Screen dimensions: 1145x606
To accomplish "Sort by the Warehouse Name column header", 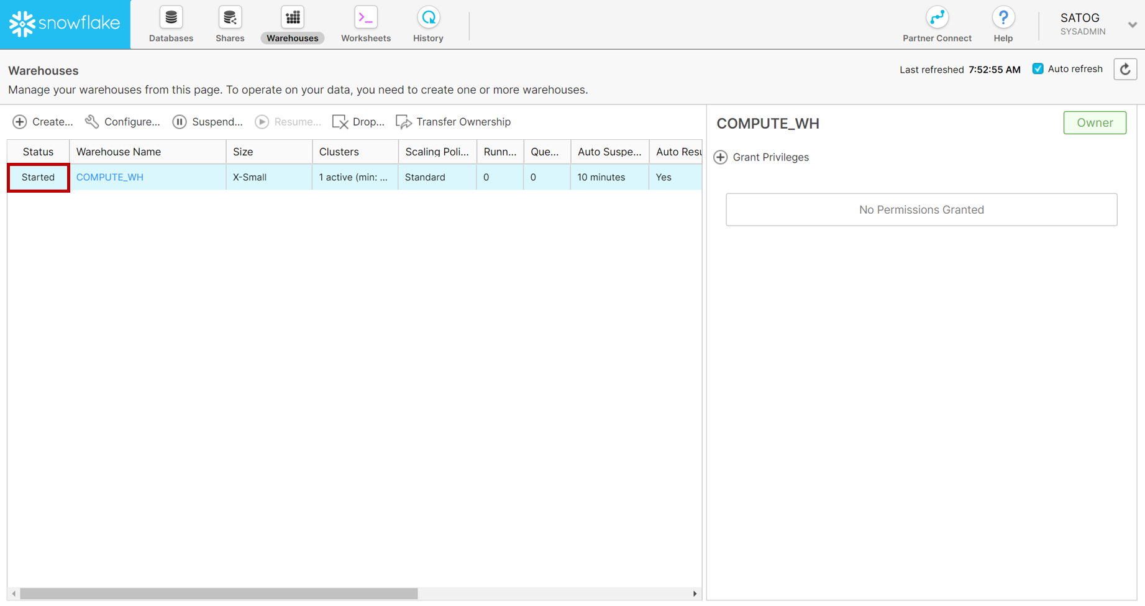I will point(147,152).
